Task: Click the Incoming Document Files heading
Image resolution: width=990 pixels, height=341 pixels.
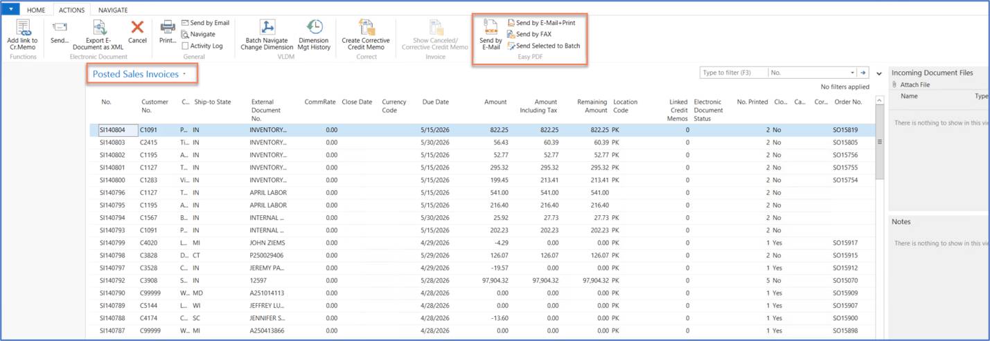Action: 932,73
